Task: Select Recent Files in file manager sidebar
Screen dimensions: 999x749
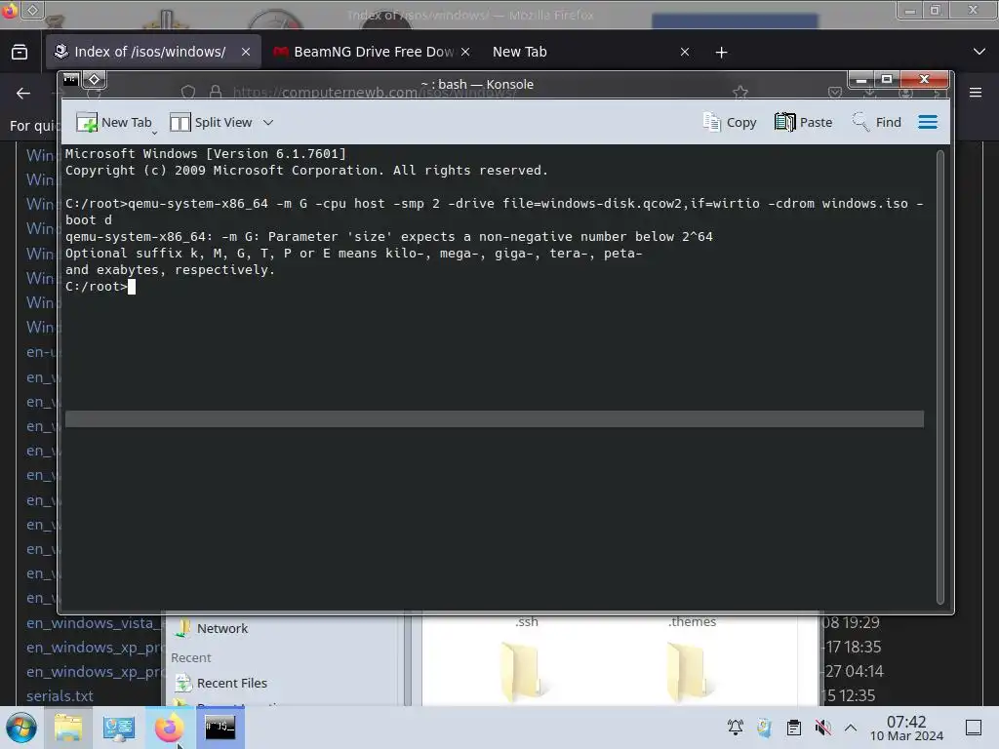Action: 221,683
